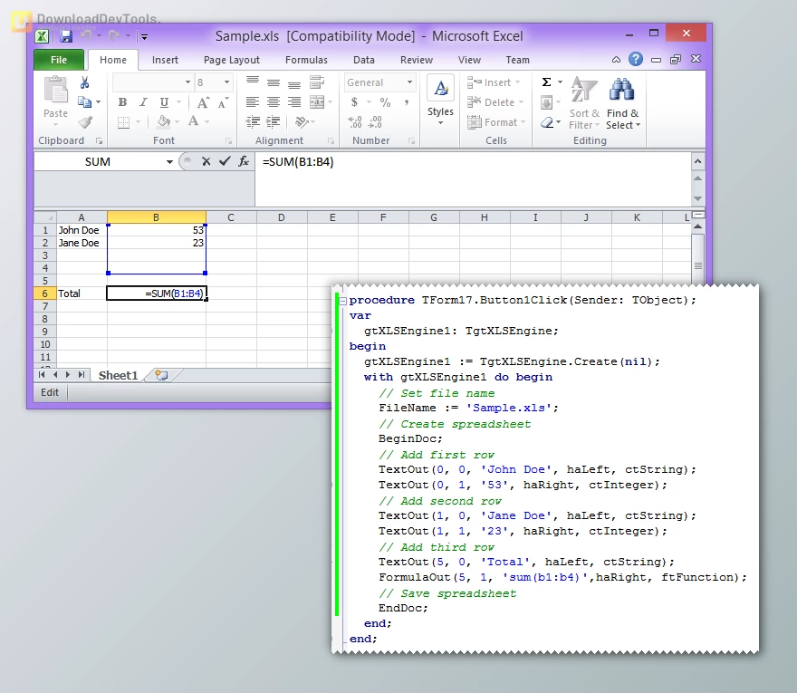This screenshot has height=693, width=797.
Task: Click the Increase Font Size icon
Action: pyautogui.click(x=203, y=101)
